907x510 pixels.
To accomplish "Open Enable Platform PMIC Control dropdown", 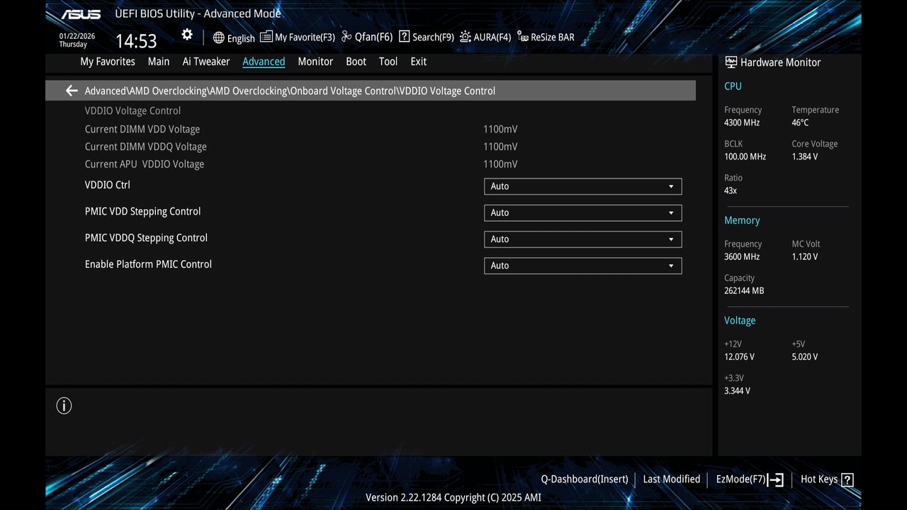I will (582, 266).
